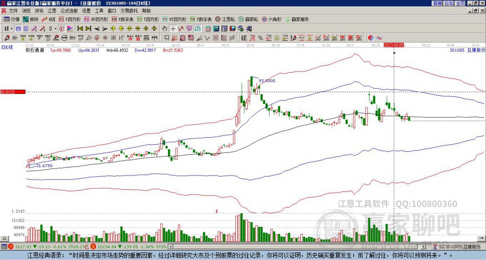Open the 9T四方形 tool
The height and width of the screenshot is (260, 486).
[175, 19]
